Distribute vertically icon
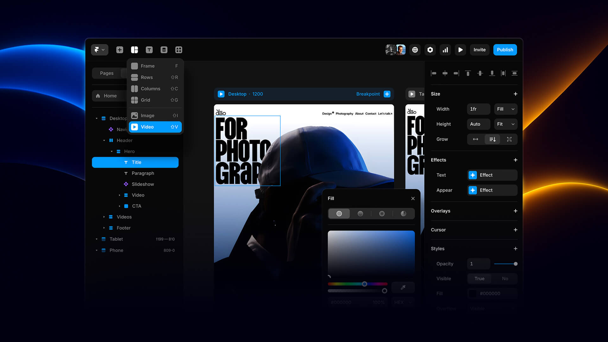The height and width of the screenshot is (342, 608). pyautogui.click(x=515, y=73)
